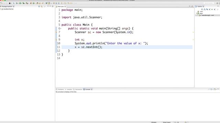The image size is (220, 123).
Task: Close the Main.java editor tab
Action: pyautogui.click(x=65, y=6)
